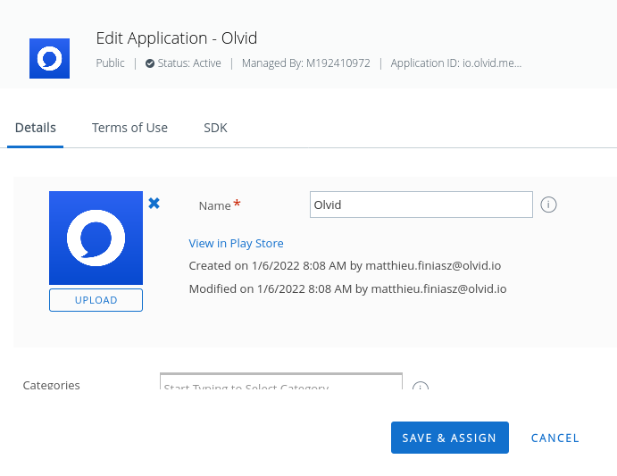
Task: Click the 'Created on 1/6/2022 8:08 AM' line
Action: [345, 266]
